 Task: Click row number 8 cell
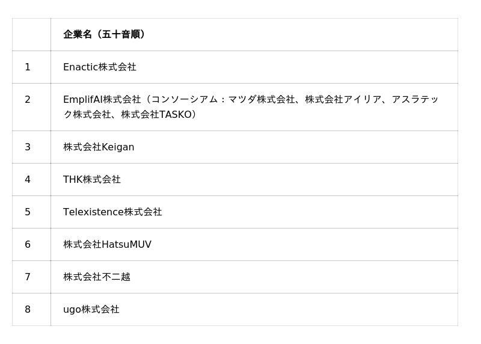[x=28, y=309]
